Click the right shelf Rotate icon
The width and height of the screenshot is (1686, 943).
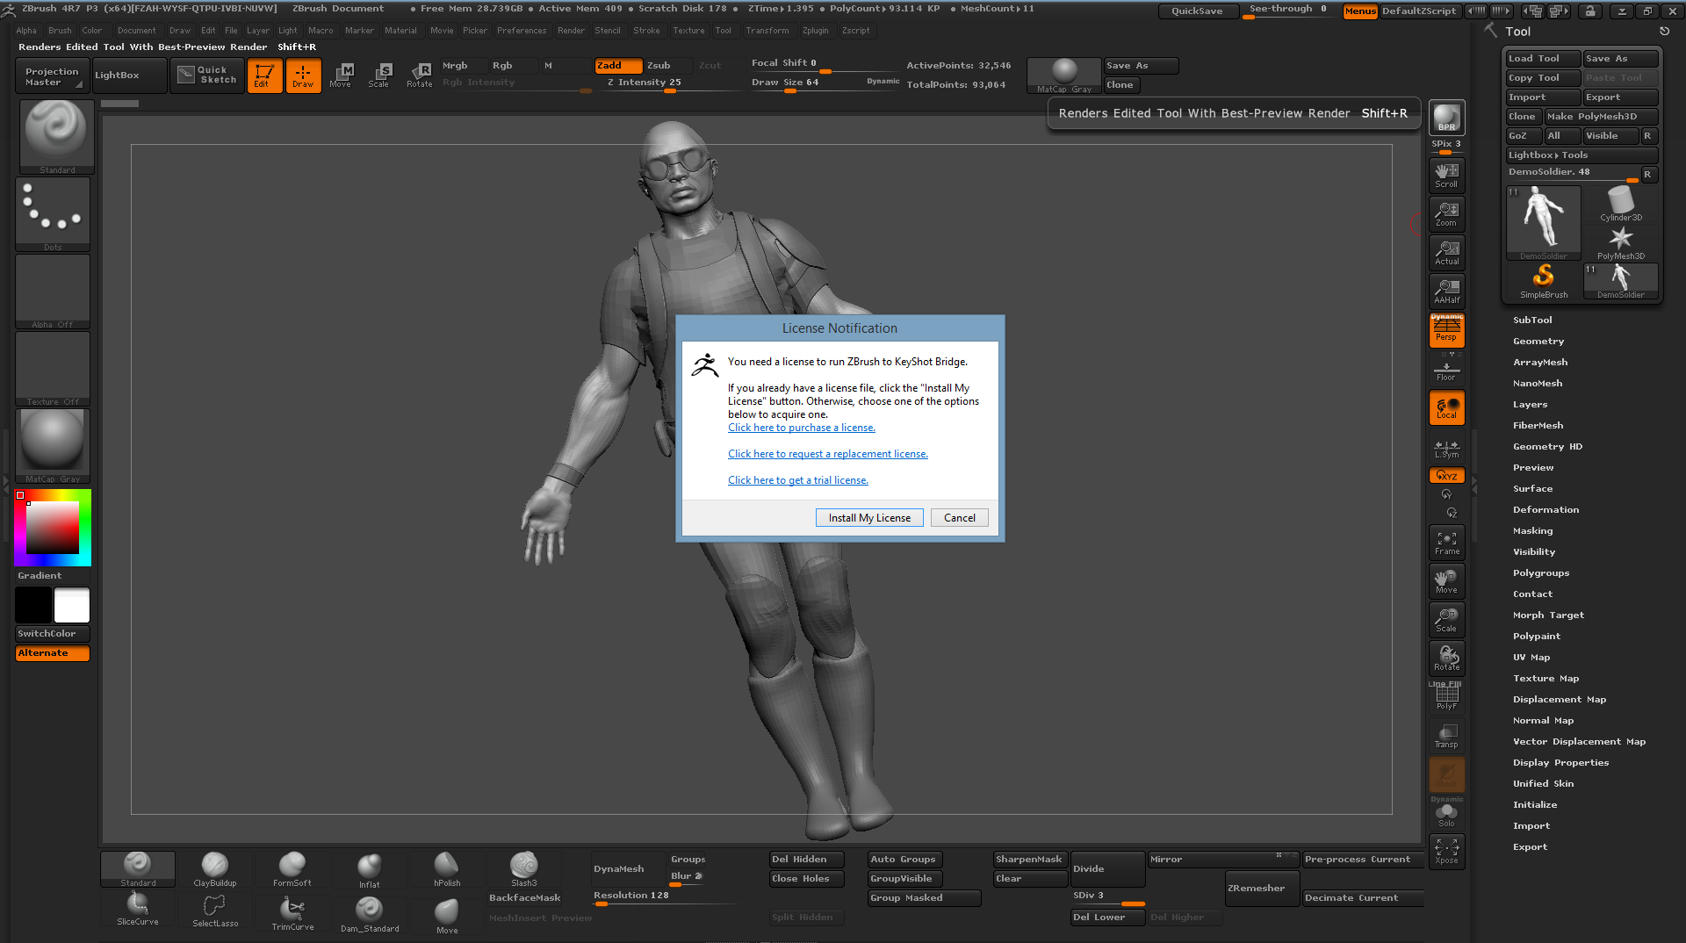(1446, 658)
